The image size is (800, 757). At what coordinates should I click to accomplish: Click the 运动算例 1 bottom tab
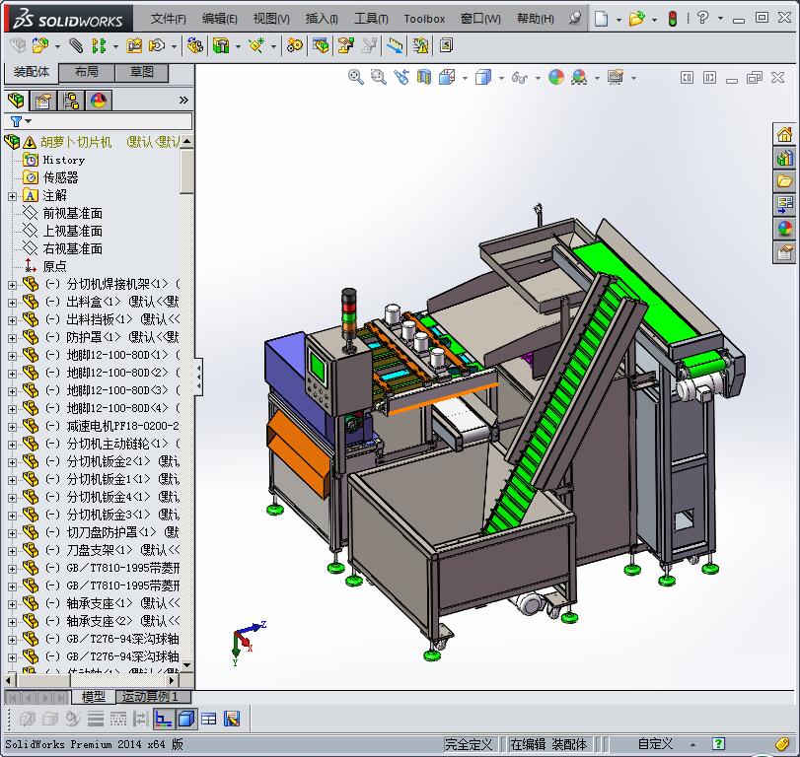(x=150, y=697)
